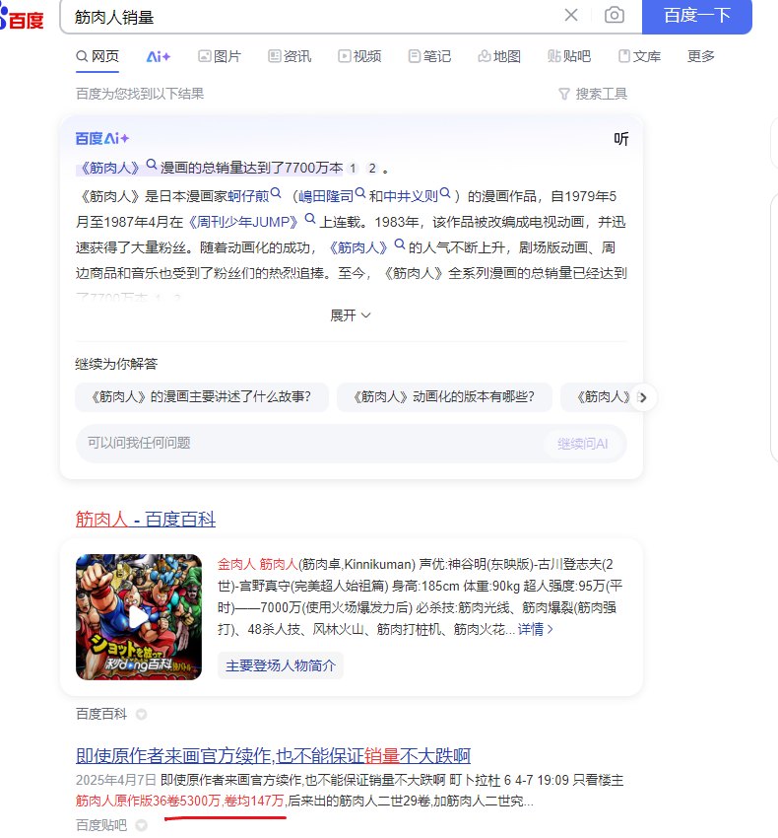The width and height of the screenshot is (778, 838).
Task: Click the 继续问AI button
Action: coord(583,444)
